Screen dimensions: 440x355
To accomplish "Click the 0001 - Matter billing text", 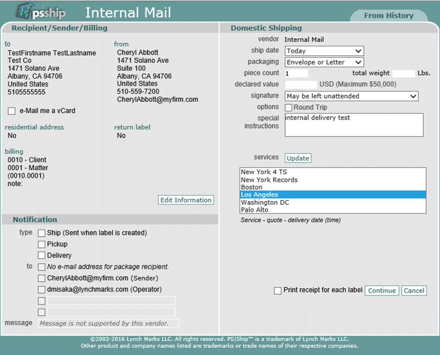I will coord(28,168).
